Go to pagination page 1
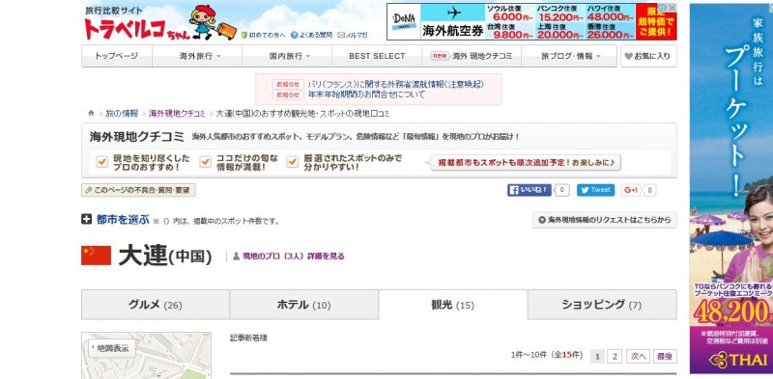773x379 pixels. (x=597, y=357)
